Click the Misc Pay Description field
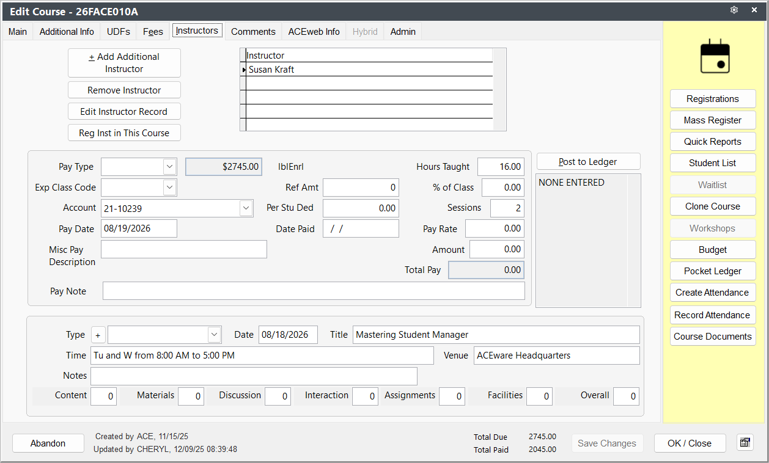Viewport: 769px width, 463px height. point(184,249)
